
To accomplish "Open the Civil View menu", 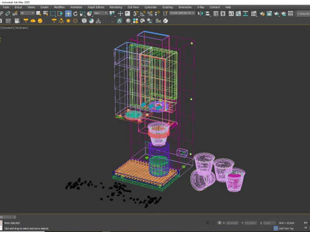I will (x=133, y=7).
